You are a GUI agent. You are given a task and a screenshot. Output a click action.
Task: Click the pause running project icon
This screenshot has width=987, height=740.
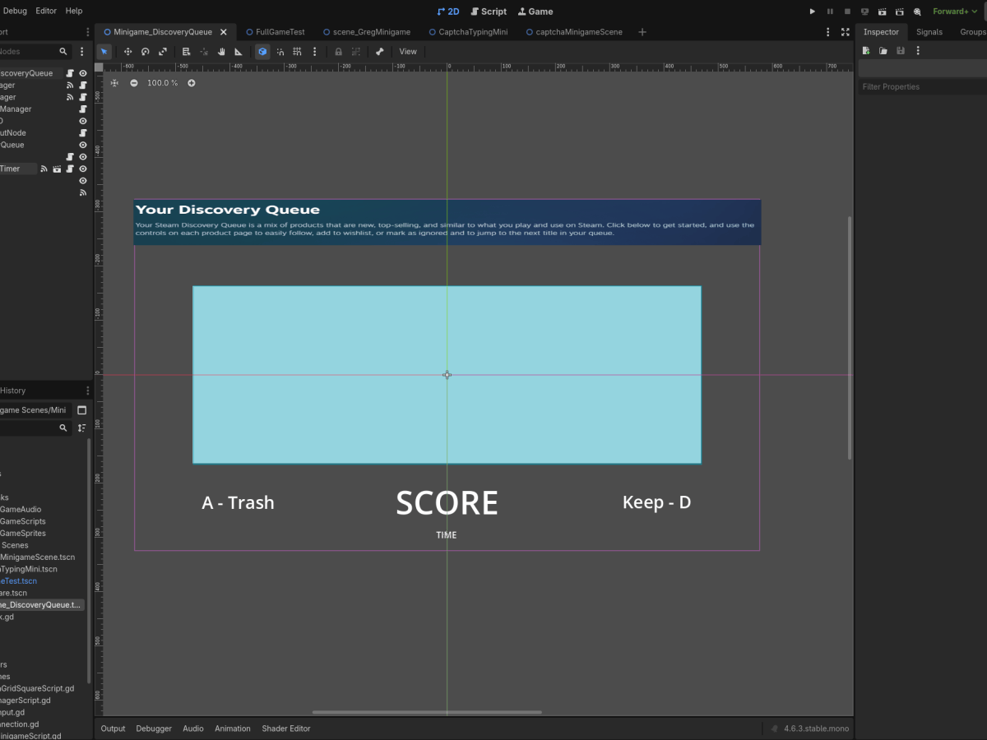[x=830, y=12]
